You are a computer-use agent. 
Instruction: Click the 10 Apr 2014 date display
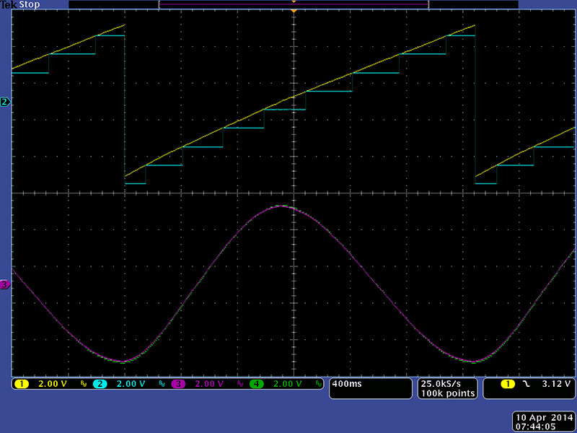pos(544,418)
